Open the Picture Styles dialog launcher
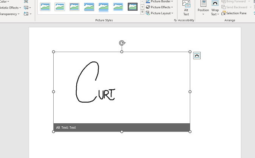The height and width of the screenshot is (158, 255). pos(175,20)
